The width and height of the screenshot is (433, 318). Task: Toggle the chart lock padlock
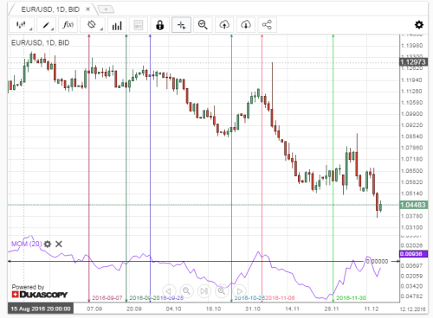tap(159, 25)
